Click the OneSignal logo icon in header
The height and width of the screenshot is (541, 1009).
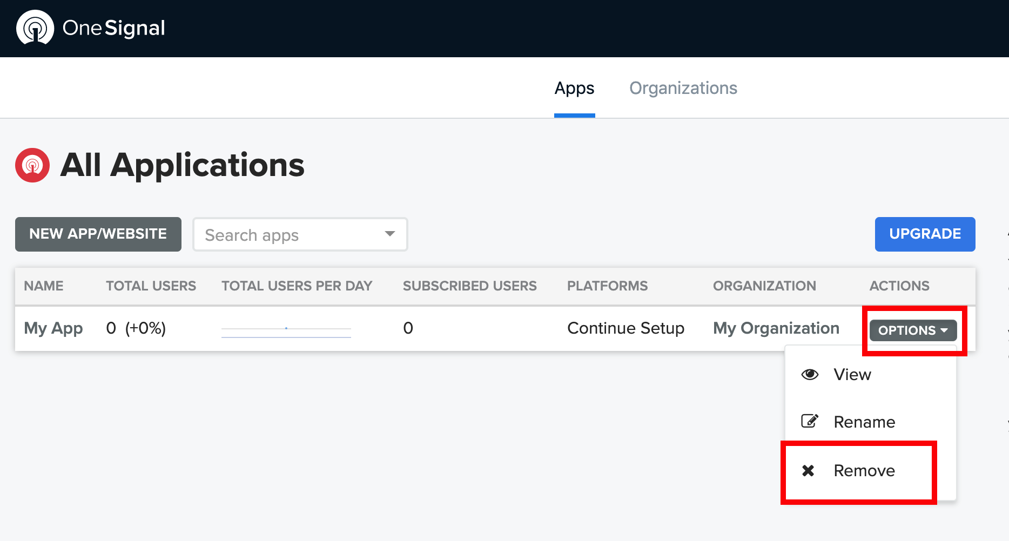(x=35, y=28)
